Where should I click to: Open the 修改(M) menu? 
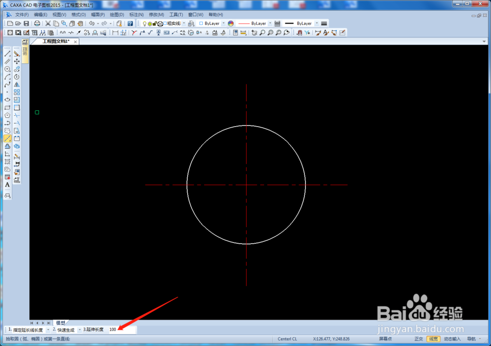pos(156,15)
